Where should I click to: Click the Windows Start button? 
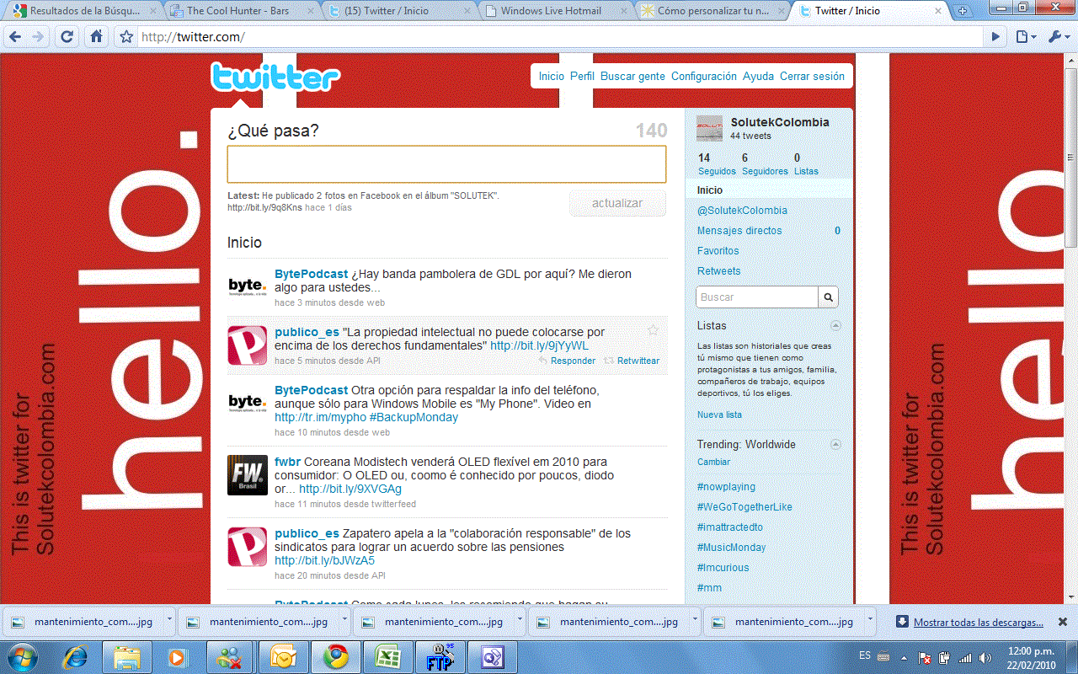coord(23,655)
